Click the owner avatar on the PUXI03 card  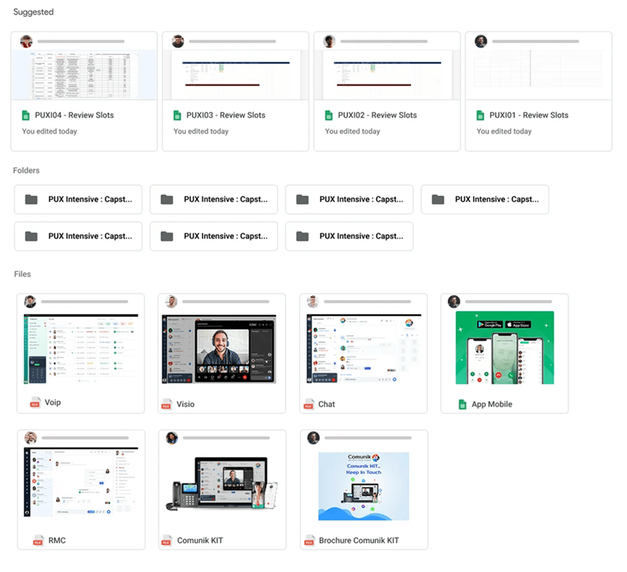tap(178, 41)
